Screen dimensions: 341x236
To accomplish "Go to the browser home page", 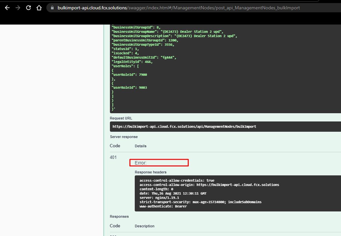I will (x=39, y=8).
